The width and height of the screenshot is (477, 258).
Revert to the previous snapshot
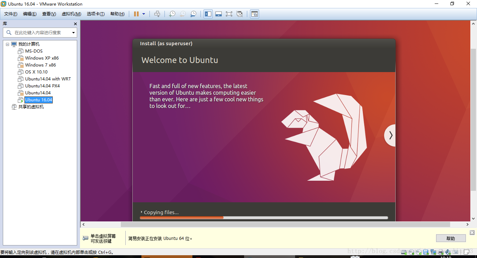click(183, 14)
